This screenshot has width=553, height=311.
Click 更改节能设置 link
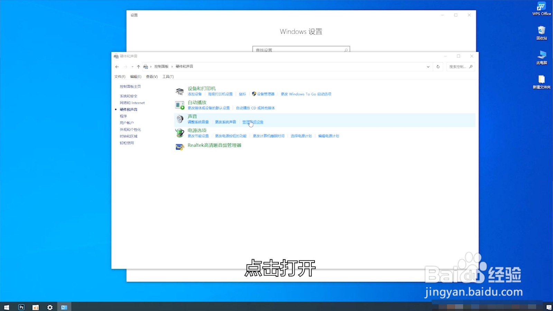pos(198,136)
